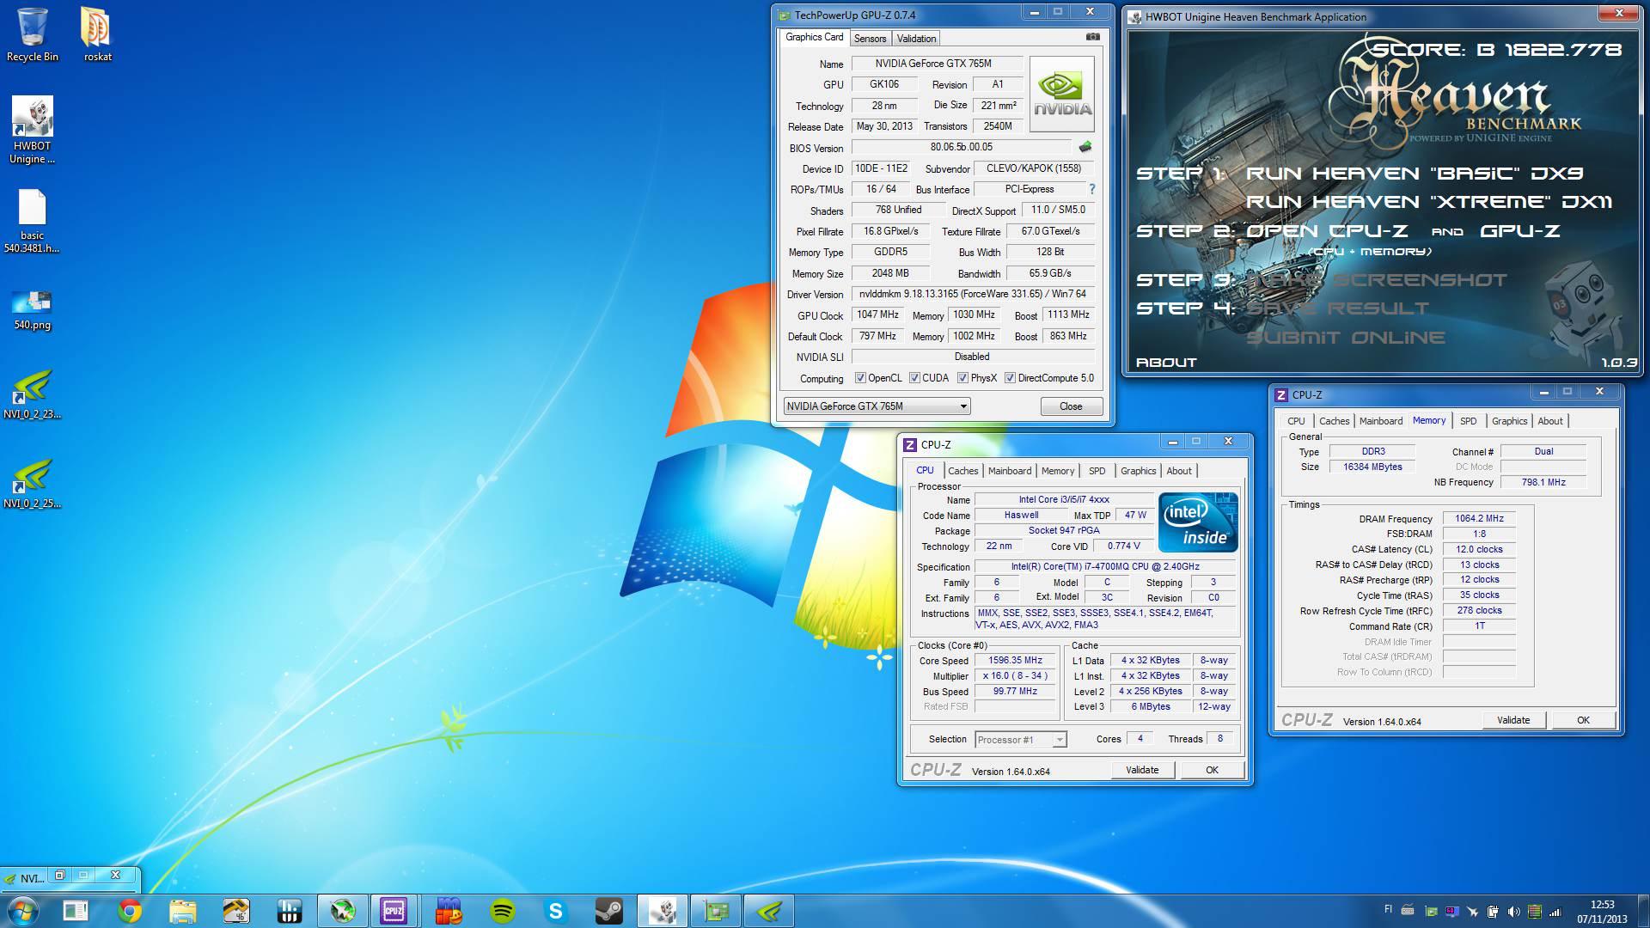The height and width of the screenshot is (928, 1650).
Task: Click Run Heaven "Xtreme" DX11
Action: point(1429,202)
